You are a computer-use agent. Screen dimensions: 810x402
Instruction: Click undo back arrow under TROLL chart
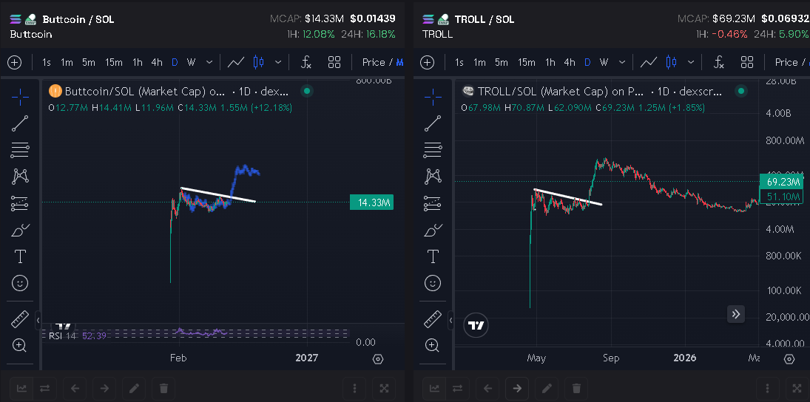pos(487,389)
